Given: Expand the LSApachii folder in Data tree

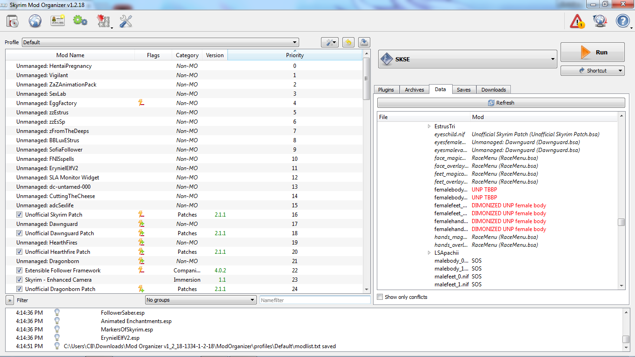Looking at the screenshot, I should (429, 253).
